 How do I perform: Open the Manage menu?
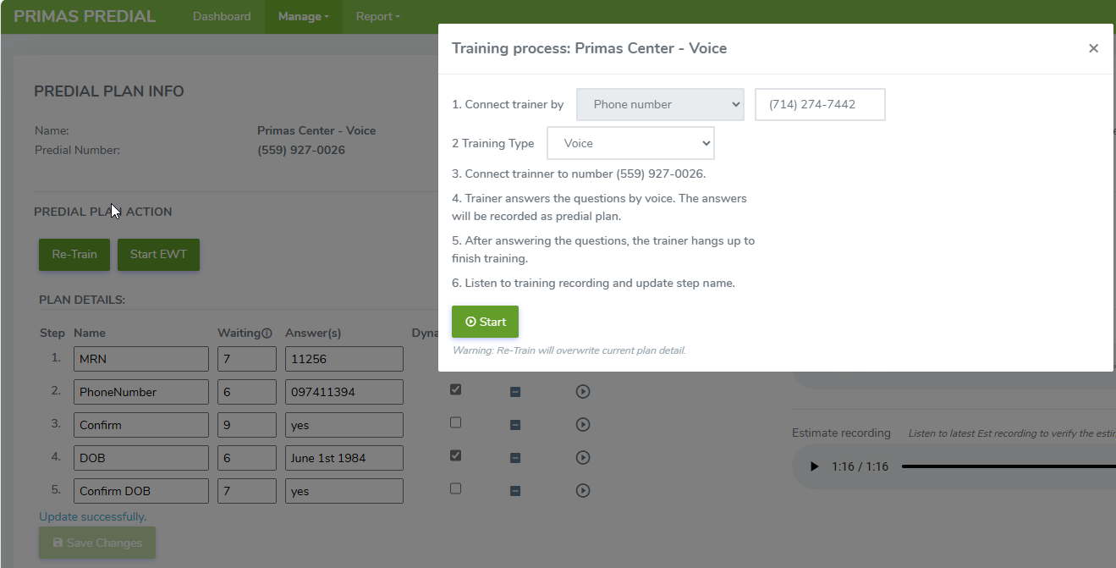coord(304,17)
